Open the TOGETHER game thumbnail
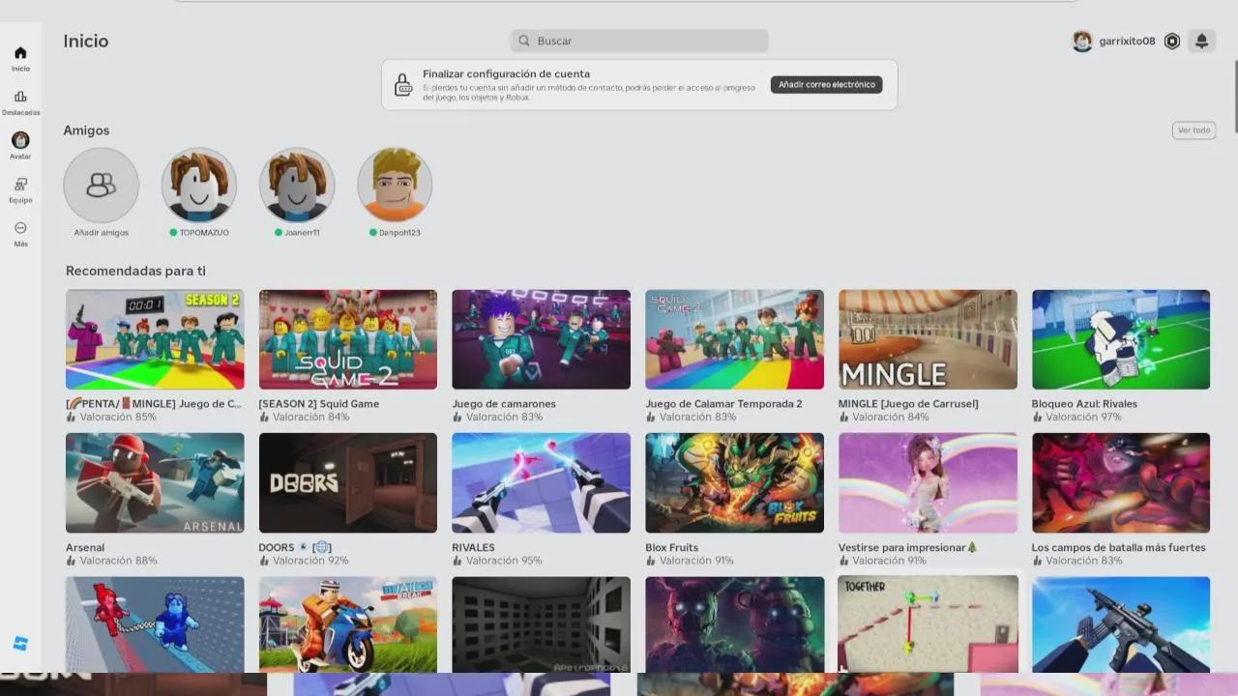 click(928, 624)
